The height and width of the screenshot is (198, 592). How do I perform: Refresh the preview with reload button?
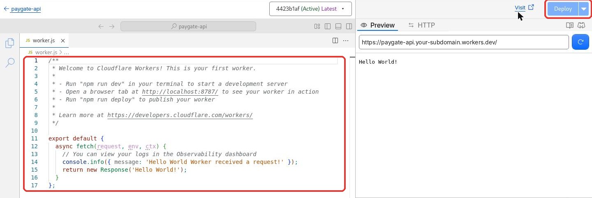[x=580, y=42]
